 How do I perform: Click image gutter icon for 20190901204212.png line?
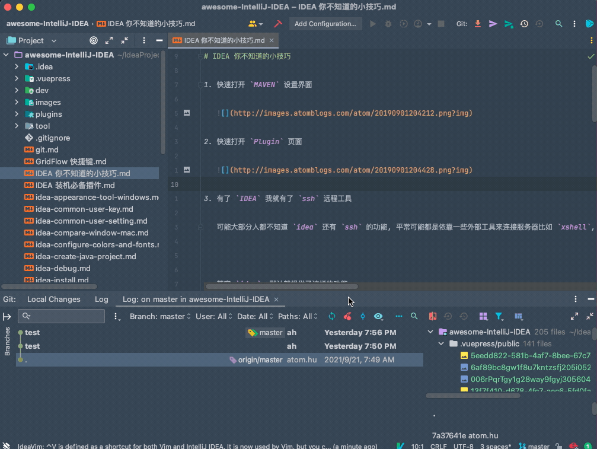pyautogui.click(x=187, y=113)
